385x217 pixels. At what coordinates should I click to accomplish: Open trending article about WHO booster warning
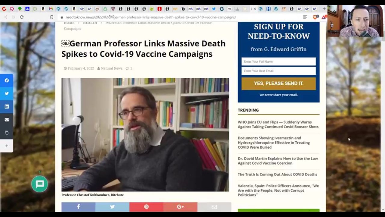pyautogui.click(x=278, y=124)
